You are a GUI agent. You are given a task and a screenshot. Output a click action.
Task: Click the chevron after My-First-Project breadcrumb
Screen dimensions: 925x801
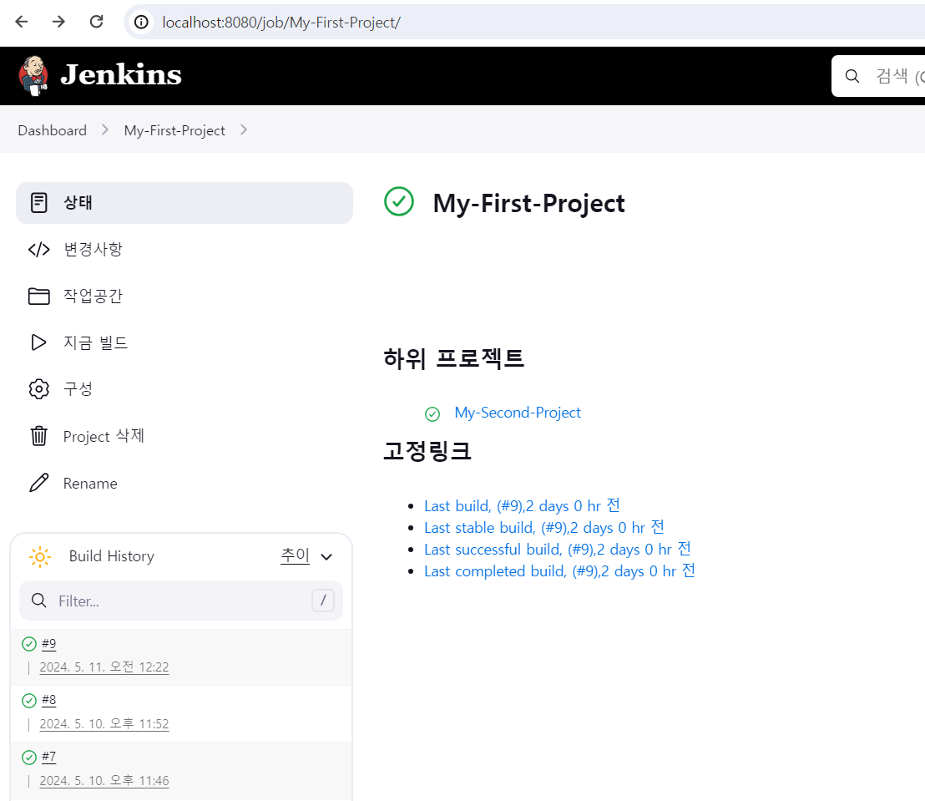pos(244,129)
